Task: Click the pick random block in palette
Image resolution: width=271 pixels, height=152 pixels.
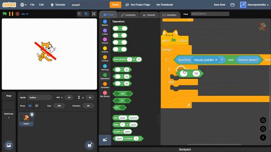Action: tap(127, 60)
